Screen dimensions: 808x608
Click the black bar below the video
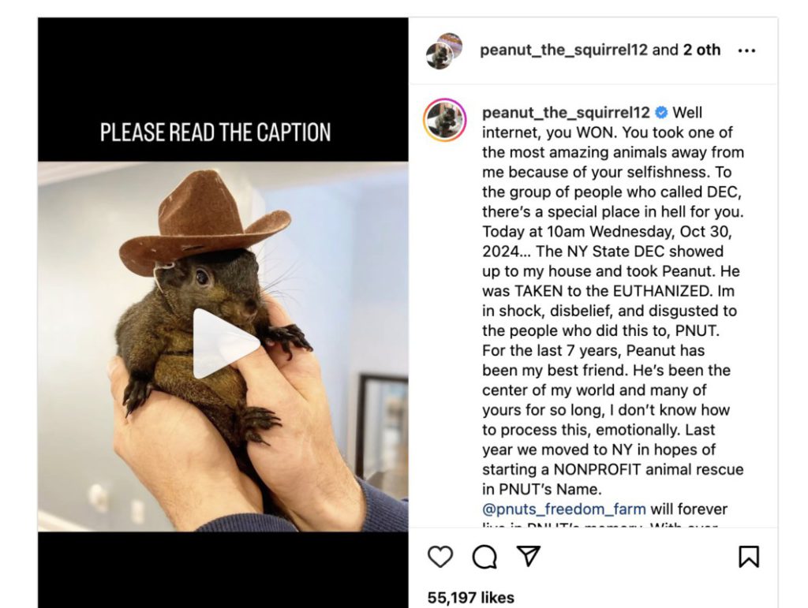pyautogui.click(x=223, y=569)
